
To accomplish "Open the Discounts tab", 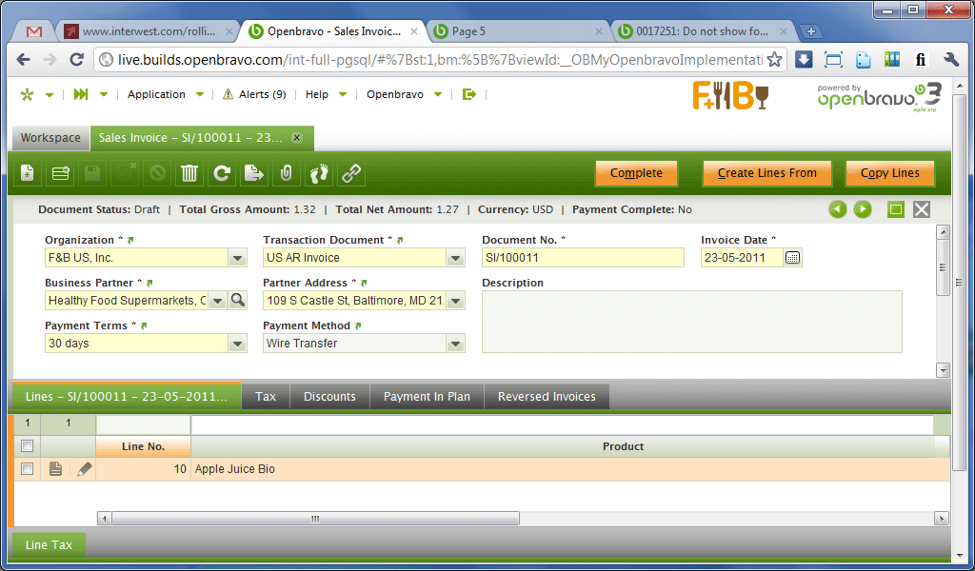I will (329, 397).
